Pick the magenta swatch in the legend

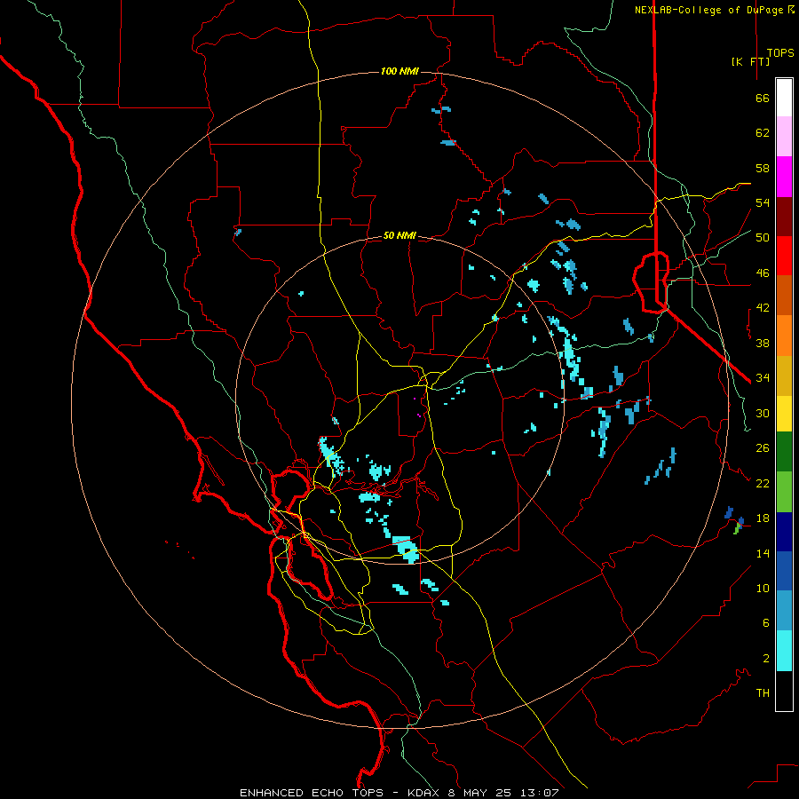[x=784, y=177]
